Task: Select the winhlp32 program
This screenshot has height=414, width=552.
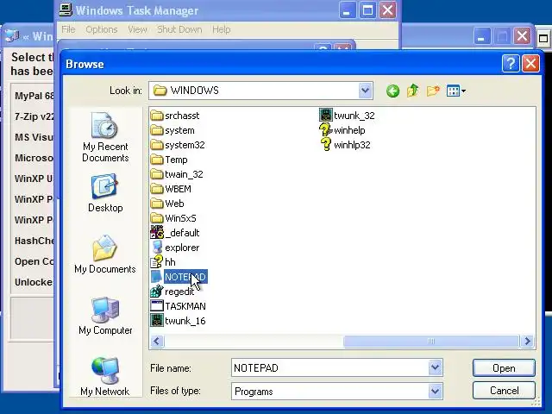Action: 345,145
